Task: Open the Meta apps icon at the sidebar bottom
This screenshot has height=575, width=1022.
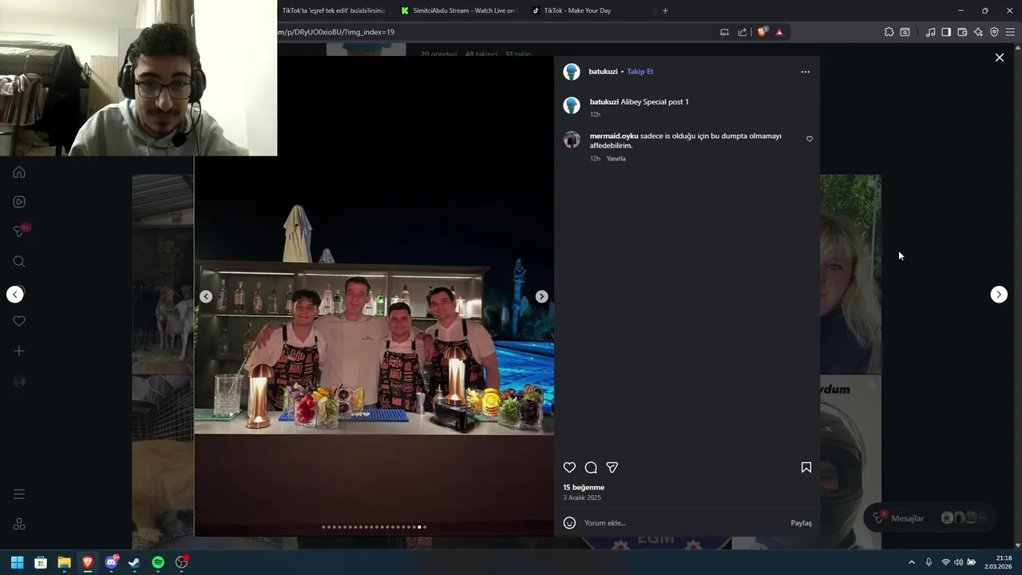Action: click(19, 524)
